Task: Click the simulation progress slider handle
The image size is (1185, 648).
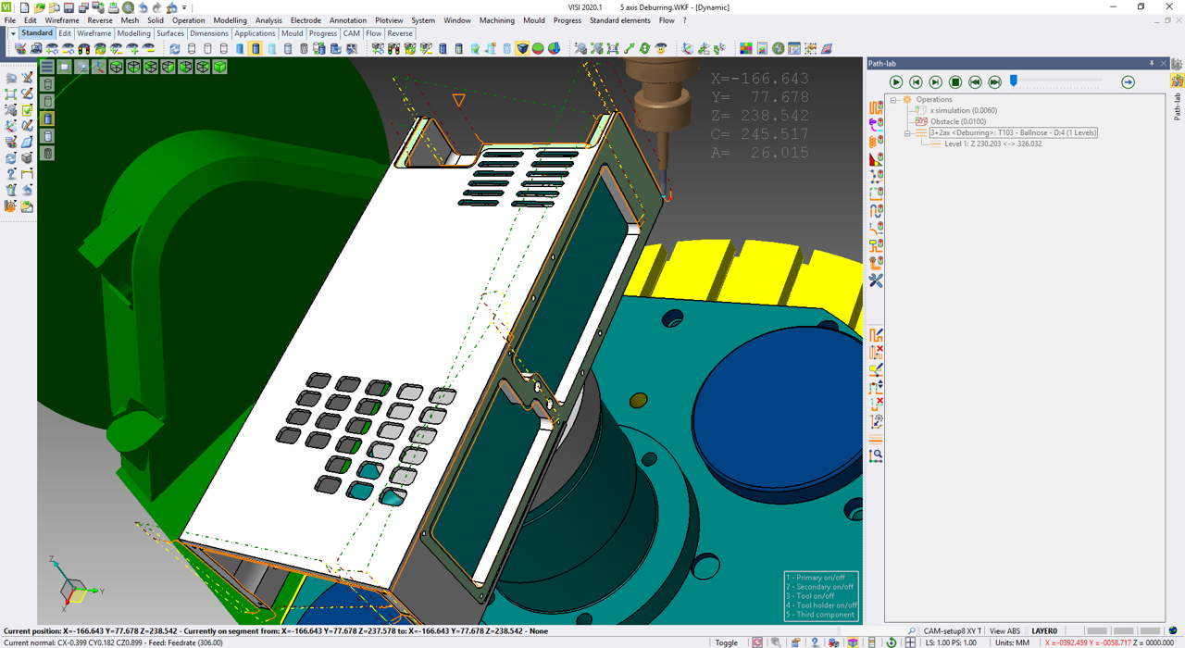Action: (1014, 81)
